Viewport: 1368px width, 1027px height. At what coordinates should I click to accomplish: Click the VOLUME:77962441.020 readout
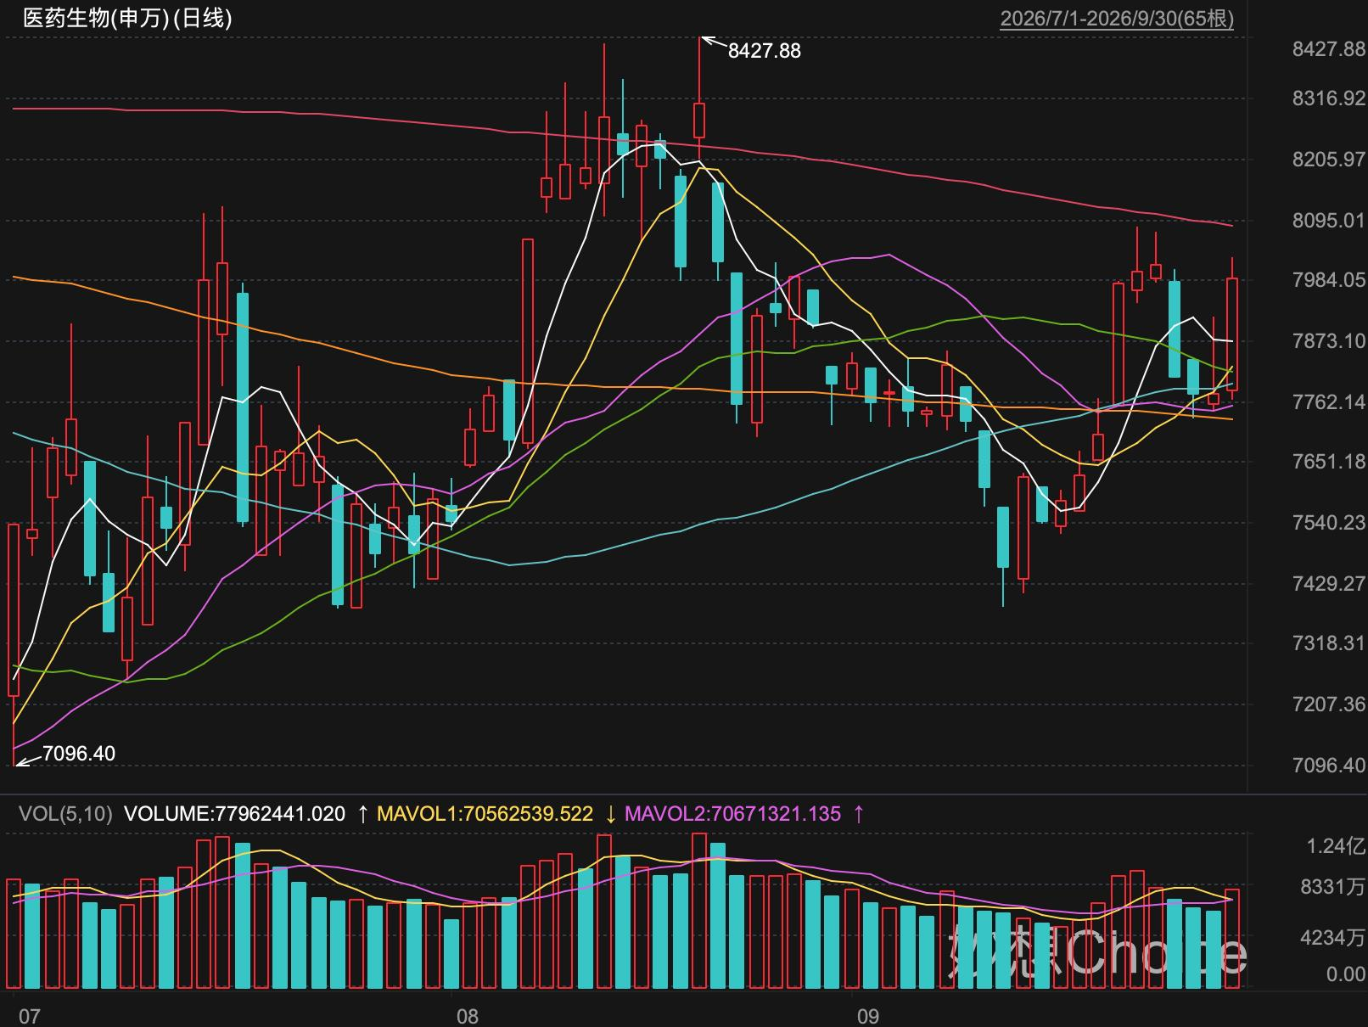coord(234,814)
